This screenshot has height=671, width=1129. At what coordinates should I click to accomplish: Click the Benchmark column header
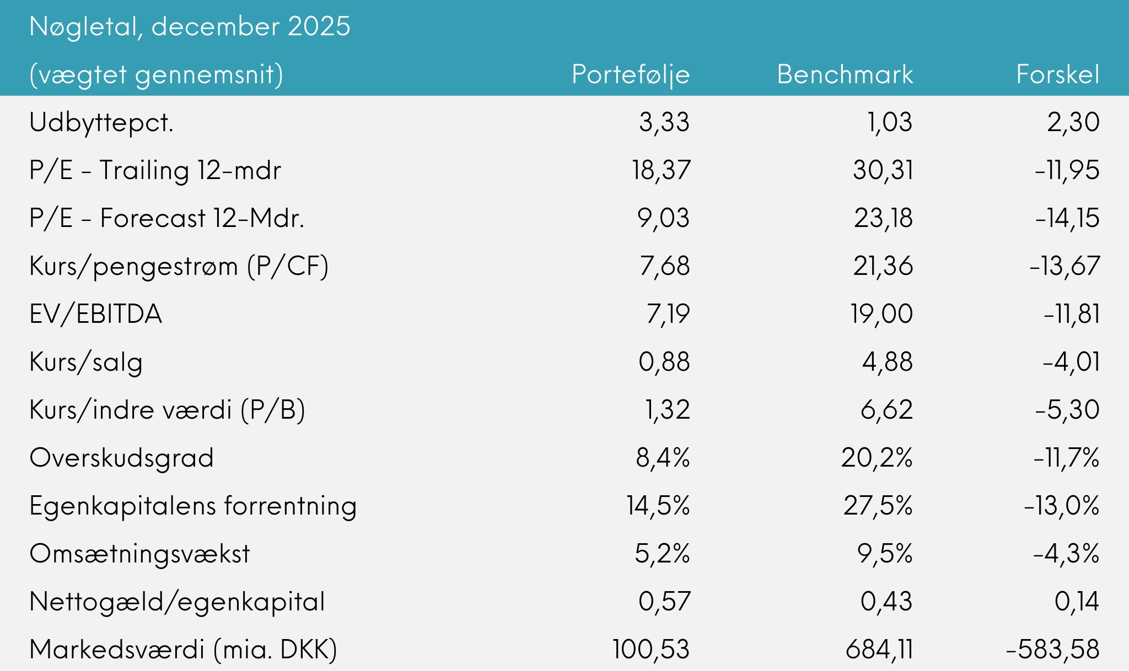pos(845,74)
